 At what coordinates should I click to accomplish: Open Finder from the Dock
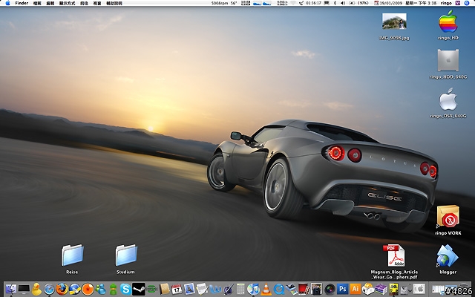(x=11, y=289)
